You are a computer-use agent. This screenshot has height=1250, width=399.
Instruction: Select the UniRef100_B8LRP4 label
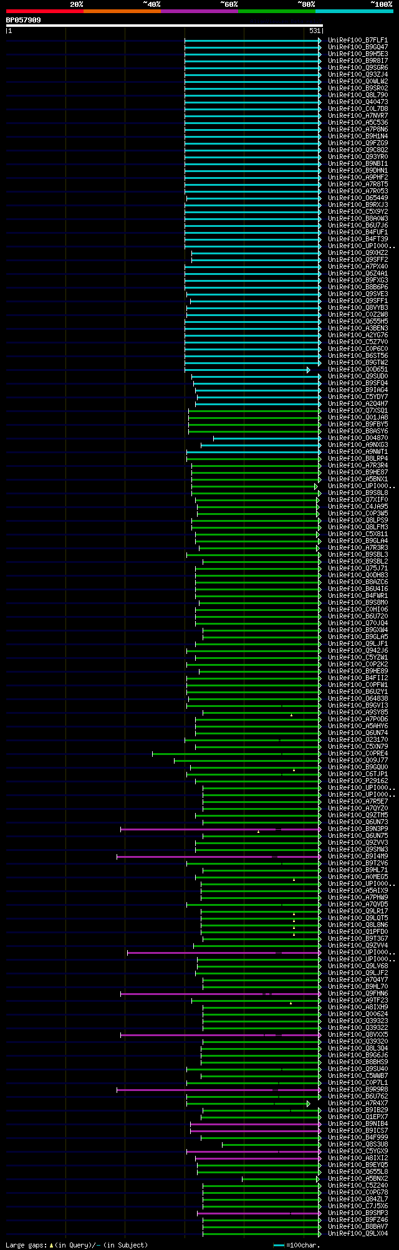point(358,458)
